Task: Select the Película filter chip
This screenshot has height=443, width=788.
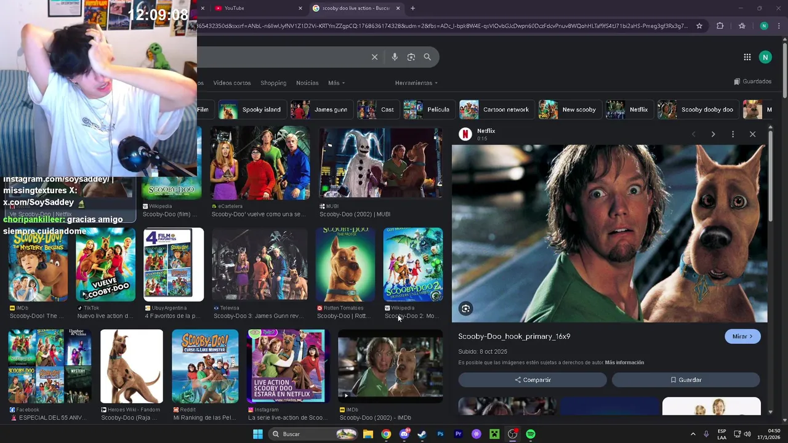Action: point(428,110)
